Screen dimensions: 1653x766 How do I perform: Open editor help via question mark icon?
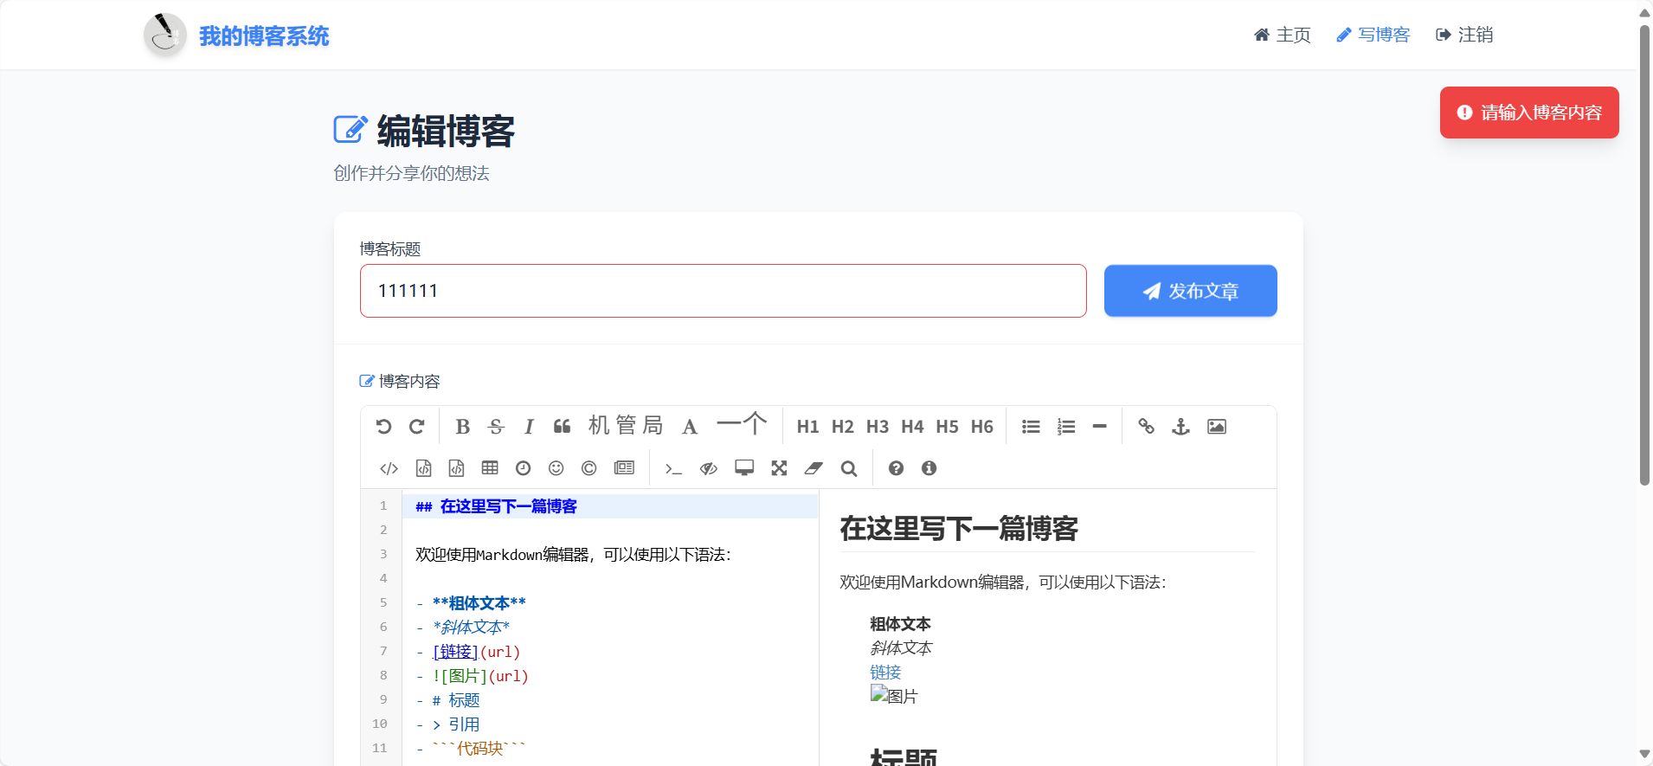tap(896, 468)
